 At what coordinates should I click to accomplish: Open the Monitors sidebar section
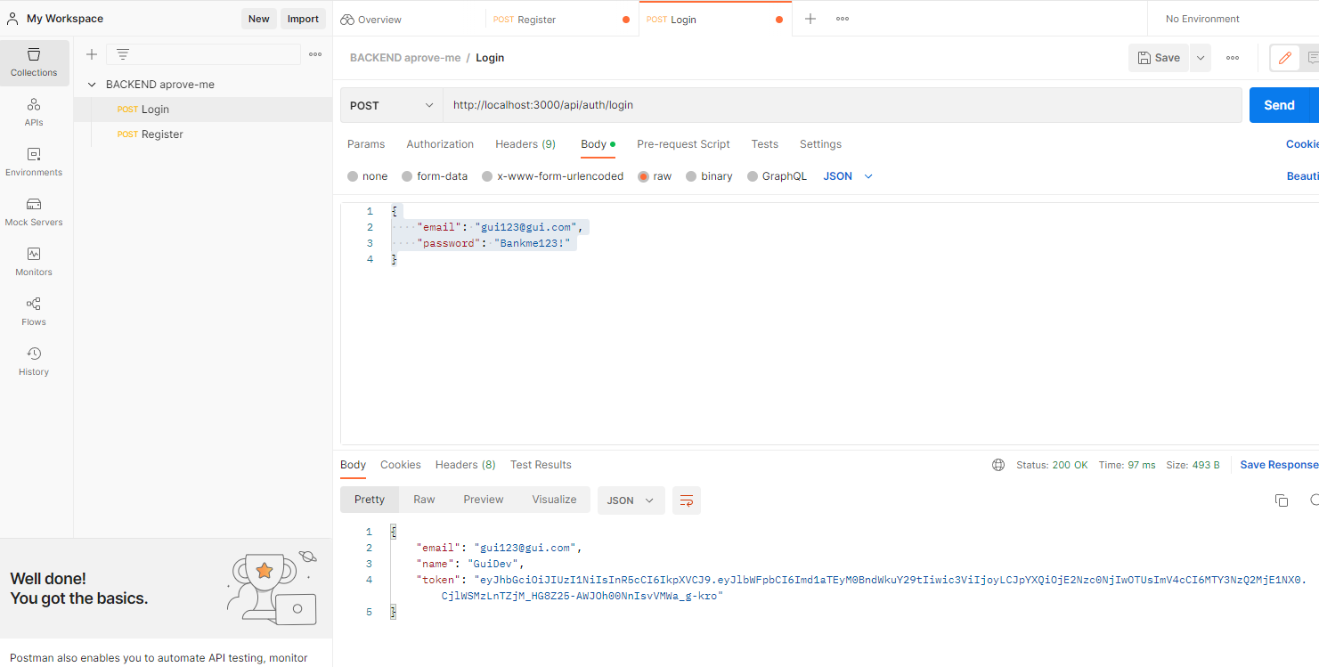(34, 262)
